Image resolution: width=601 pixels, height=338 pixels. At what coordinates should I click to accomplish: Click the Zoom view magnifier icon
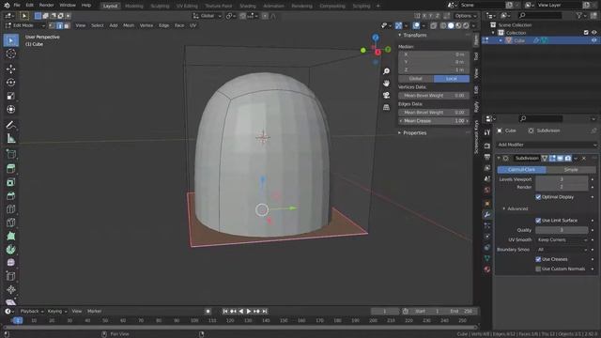tap(386, 71)
